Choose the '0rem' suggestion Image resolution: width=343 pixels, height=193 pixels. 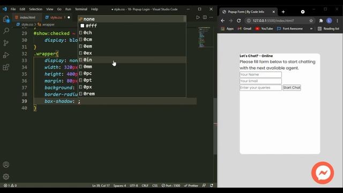point(132,94)
